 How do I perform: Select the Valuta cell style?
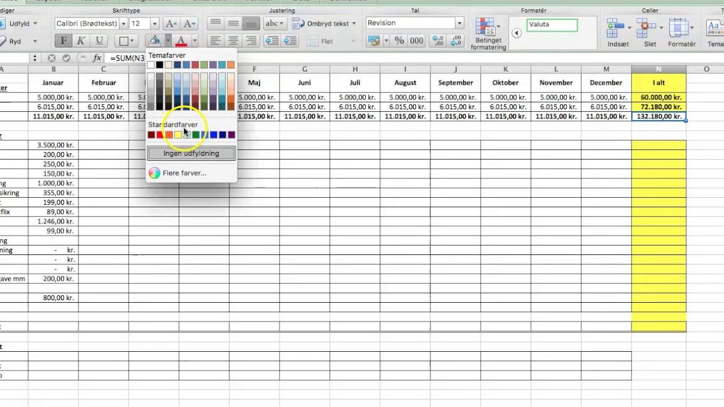pos(552,24)
